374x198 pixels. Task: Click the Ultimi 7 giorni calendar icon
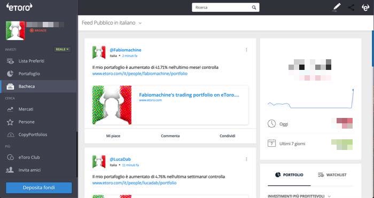(271, 144)
